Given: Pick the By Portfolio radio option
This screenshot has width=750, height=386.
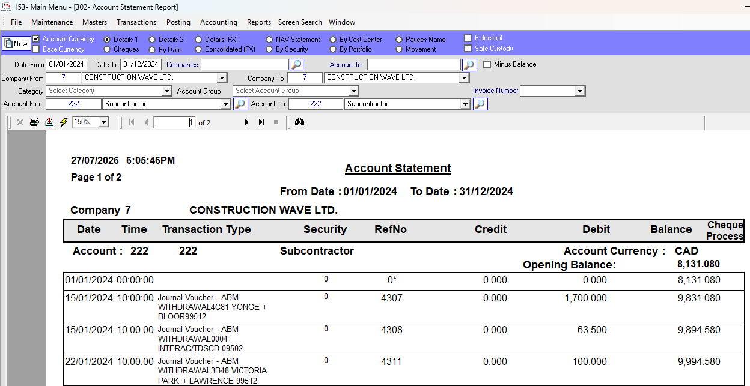Looking at the screenshot, I should coord(333,49).
